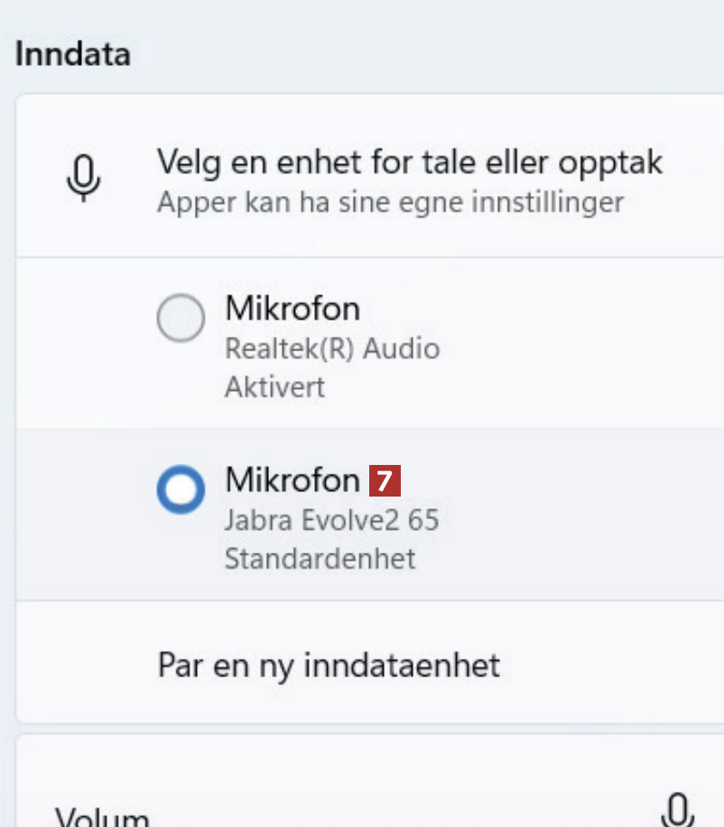Image resolution: width=724 pixels, height=827 pixels.
Task: Click the "Standardenhet" status text
Action: click(320, 558)
